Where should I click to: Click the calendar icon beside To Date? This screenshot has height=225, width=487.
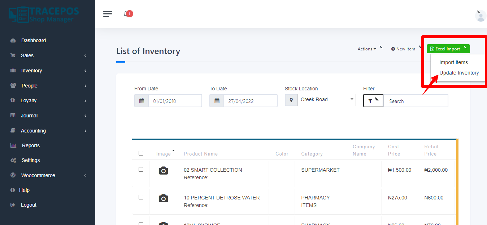coord(217,101)
